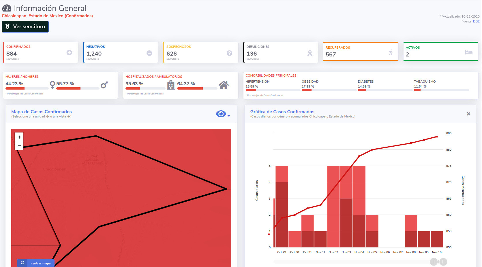Zoom out the map with minus button
This screenshot has width=482, height=267.
pyautogui.click(x=19, y=146)
